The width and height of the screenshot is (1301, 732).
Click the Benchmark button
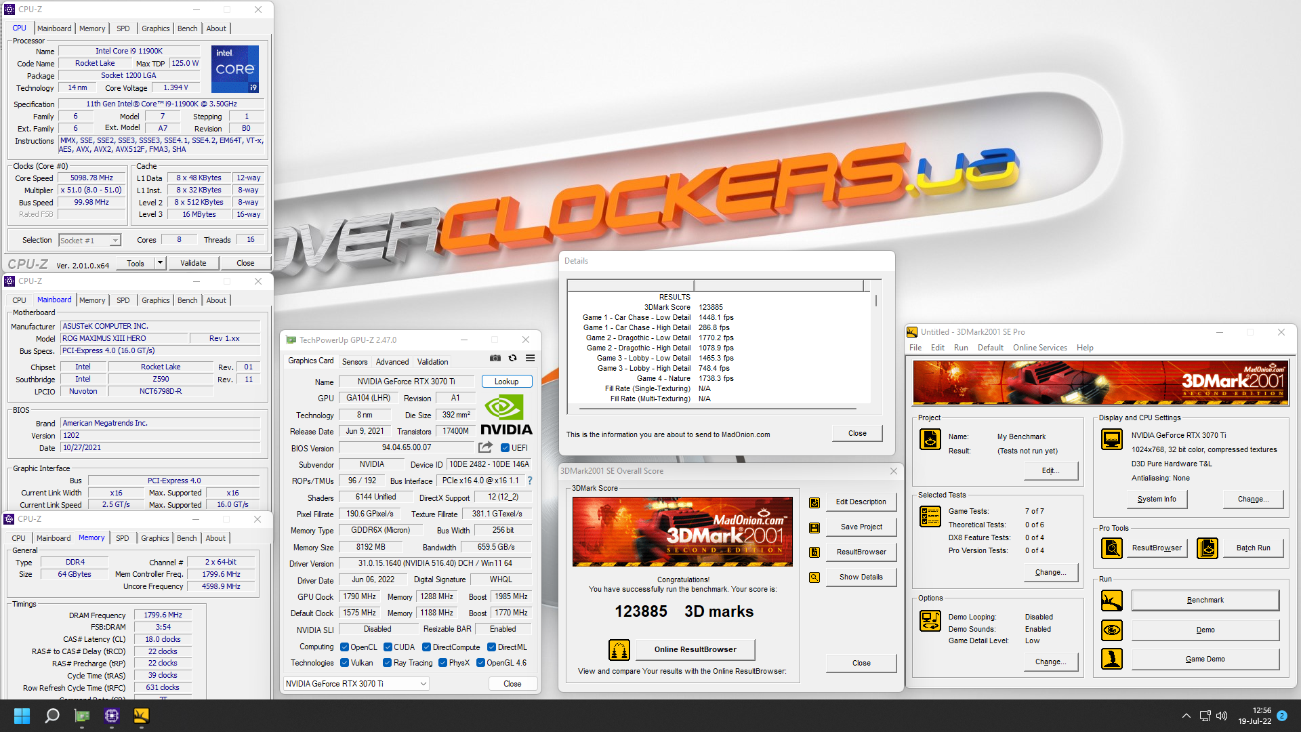(1205, 601)
